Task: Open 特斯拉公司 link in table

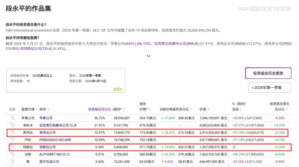Action: pyautogui.click(x=47, y=147)
